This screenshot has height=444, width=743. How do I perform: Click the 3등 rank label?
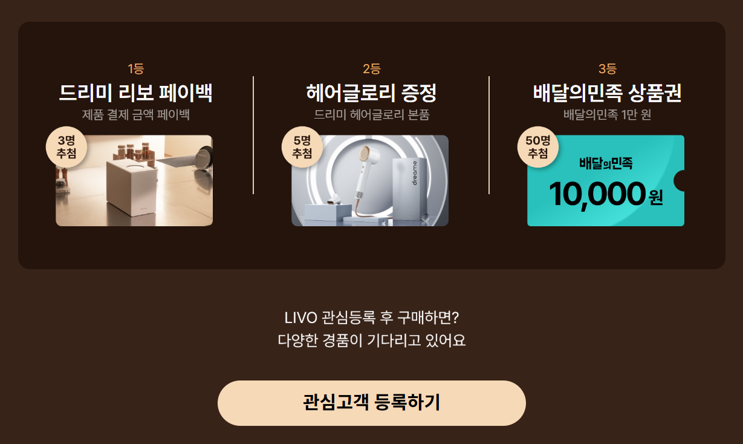607,69
